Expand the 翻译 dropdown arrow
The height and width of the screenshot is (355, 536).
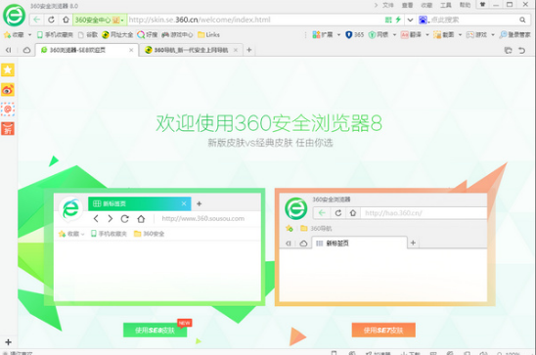pos(427,35)
